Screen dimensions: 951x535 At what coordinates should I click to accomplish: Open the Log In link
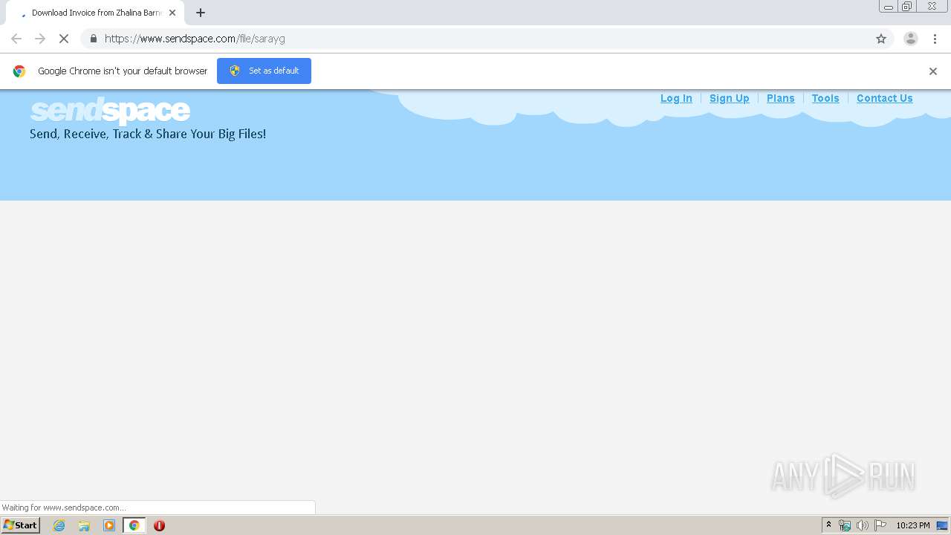click(676, 98)
